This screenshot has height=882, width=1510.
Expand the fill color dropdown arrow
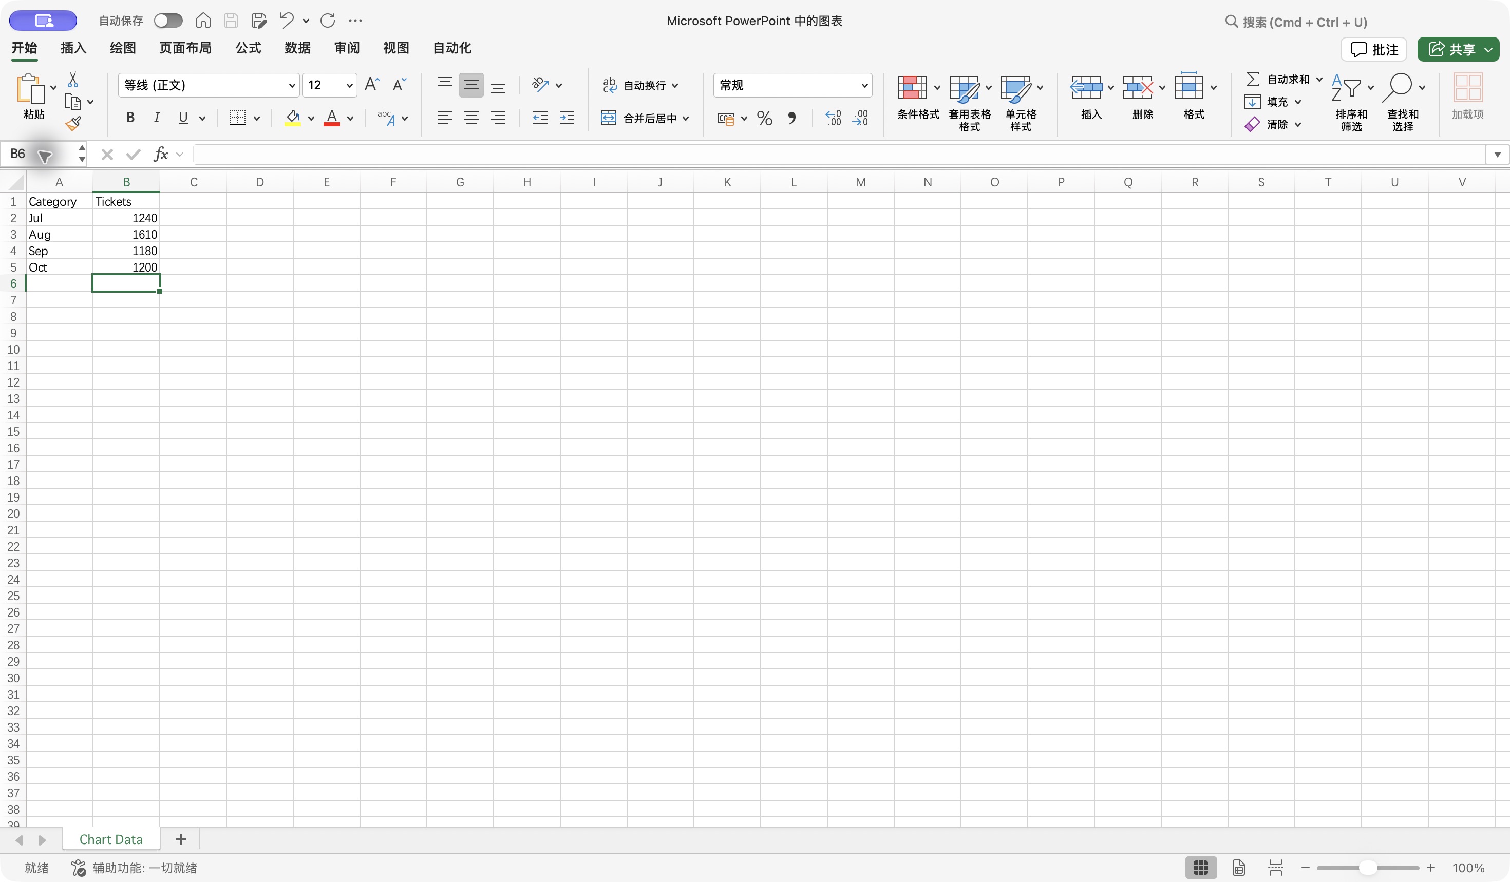(x=311, y=118)
